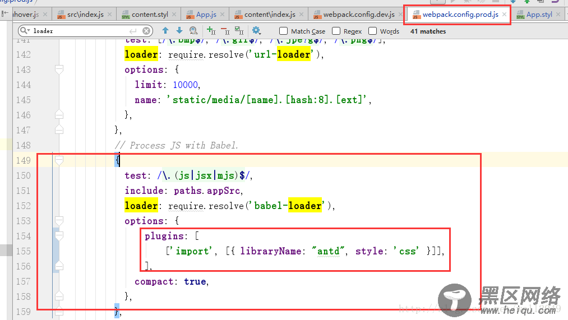Close the App.js tab
The width and height of the screenshot is (568, 320).
tap(223, 15)
